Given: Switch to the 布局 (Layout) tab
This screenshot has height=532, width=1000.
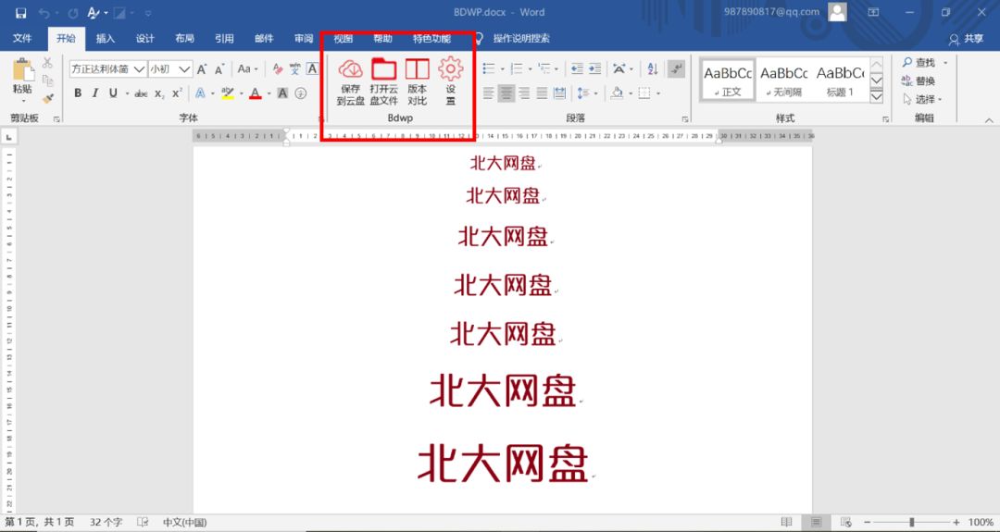Looking at the screenshot, I should coord(184,38).
